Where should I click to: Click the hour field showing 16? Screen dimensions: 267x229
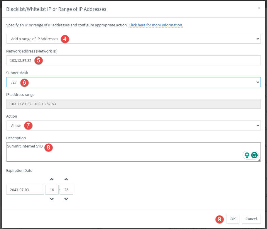click(52, 190)
